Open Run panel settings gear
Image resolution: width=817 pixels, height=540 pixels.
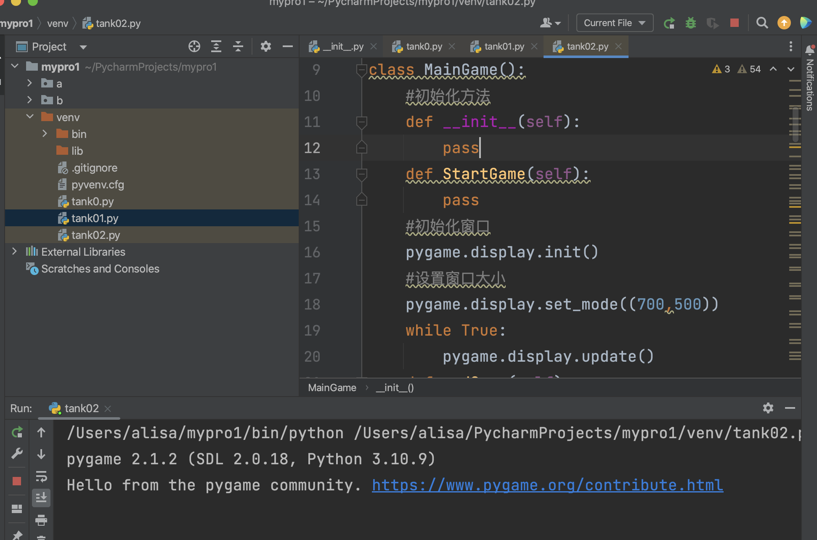(x=768, y=408)
